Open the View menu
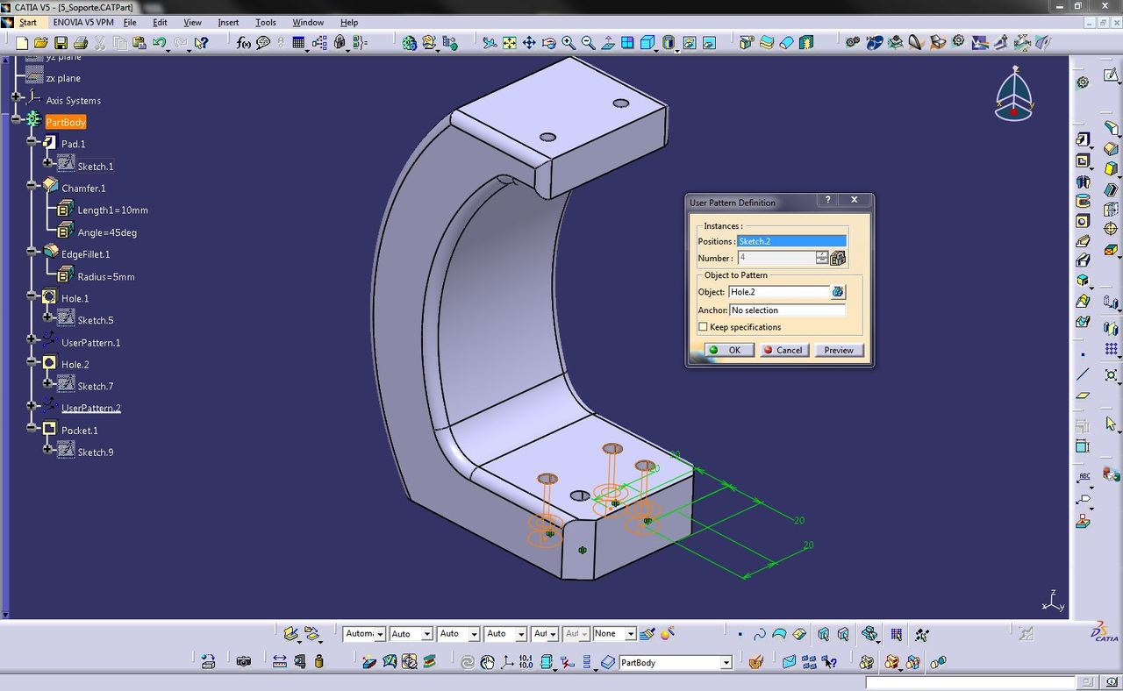 [192, 22]
